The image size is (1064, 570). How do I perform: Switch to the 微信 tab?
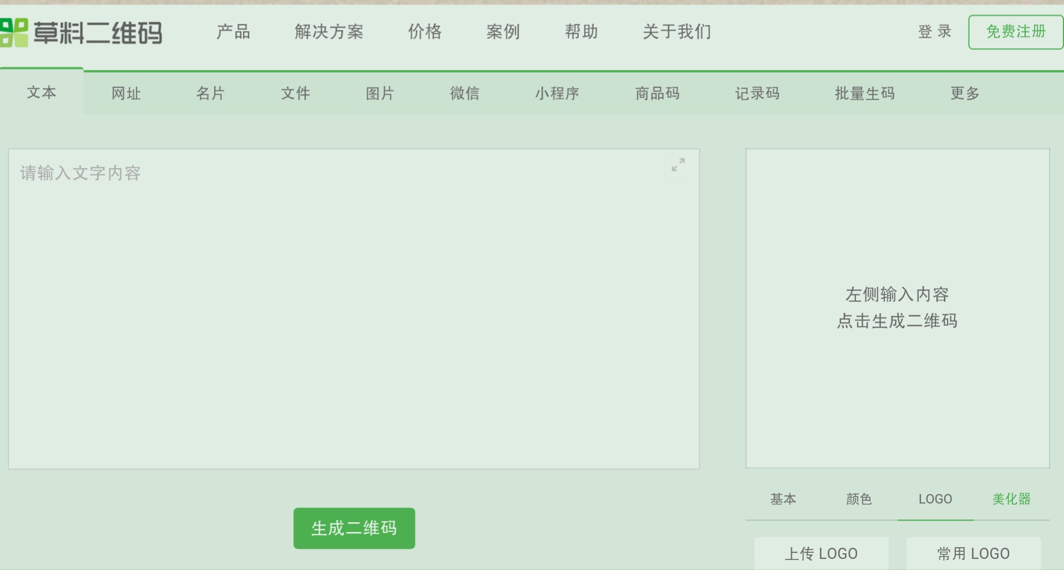coord(465,93)
